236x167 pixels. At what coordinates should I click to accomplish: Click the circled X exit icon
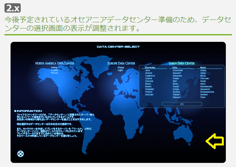(x=20, y=154)
